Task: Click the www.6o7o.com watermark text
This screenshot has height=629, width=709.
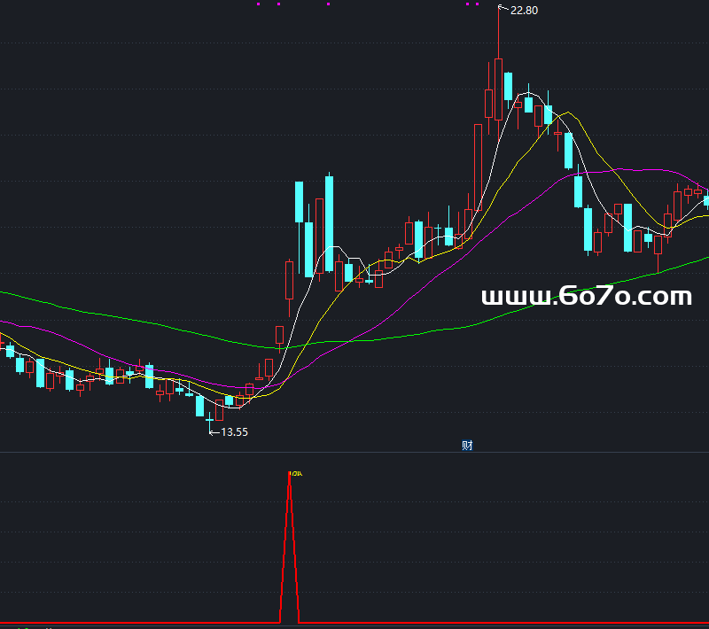Action: click(x=586, y=297)
